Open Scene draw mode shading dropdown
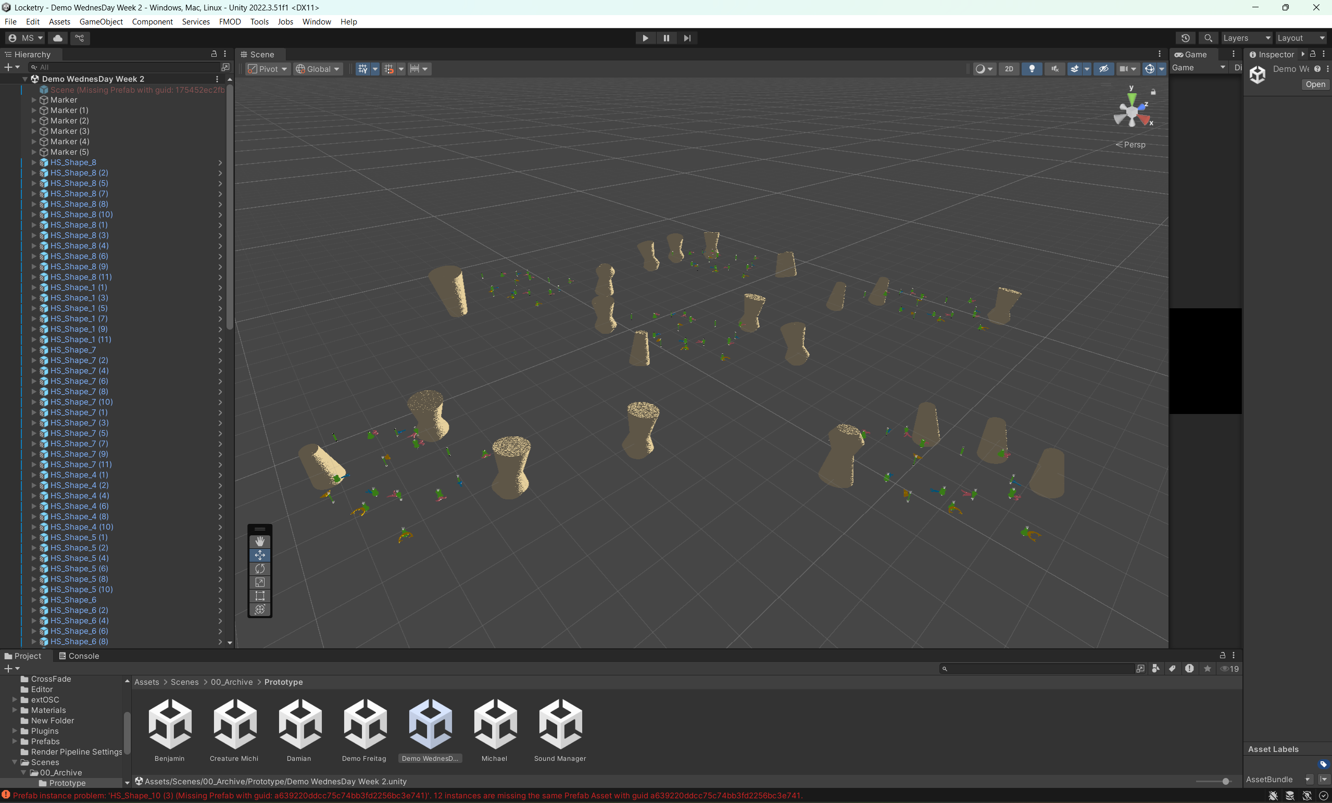The height and width of the screenshot is (803, 1332). pyautogui.click(x=984, y=69)
